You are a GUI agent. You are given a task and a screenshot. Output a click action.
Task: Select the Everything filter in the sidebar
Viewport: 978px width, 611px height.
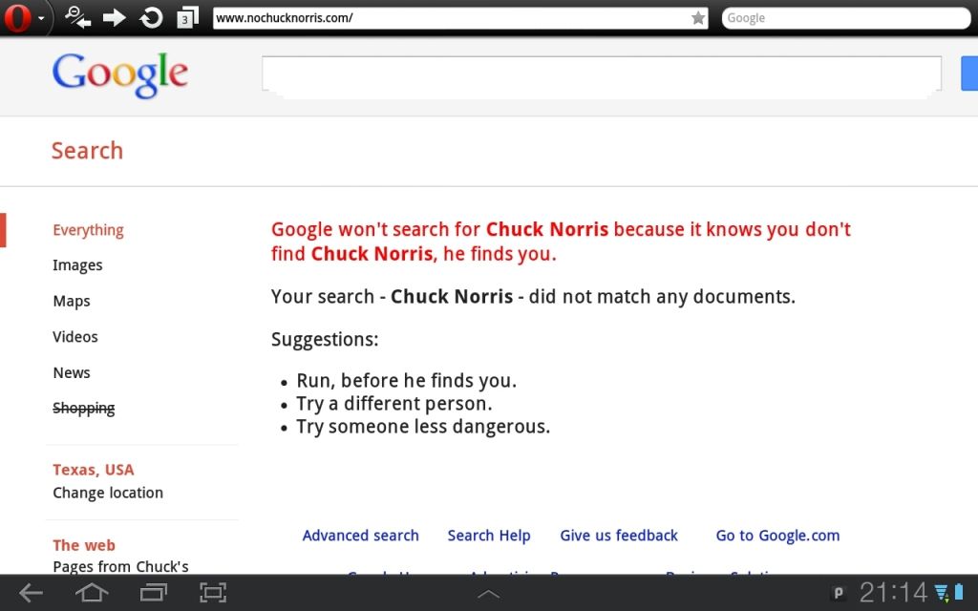(88, 230)
